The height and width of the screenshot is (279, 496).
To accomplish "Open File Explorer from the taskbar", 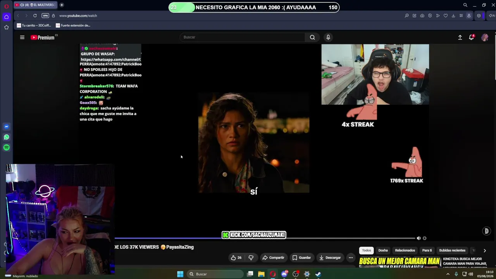I will click(x=261, y=274).
